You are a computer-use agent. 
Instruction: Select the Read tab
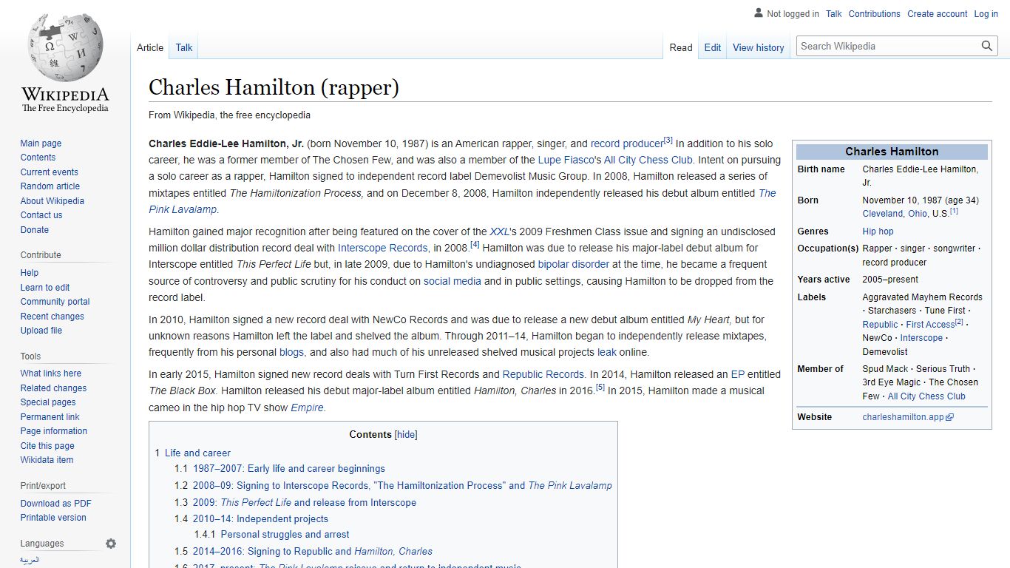click(681, 47)
